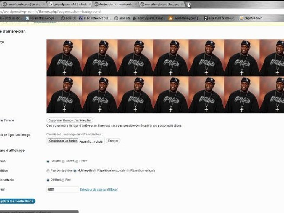Open the 'ForceDL' bookmark
The width and height of the screenshot is (284, 213).
tap(68, 18)
